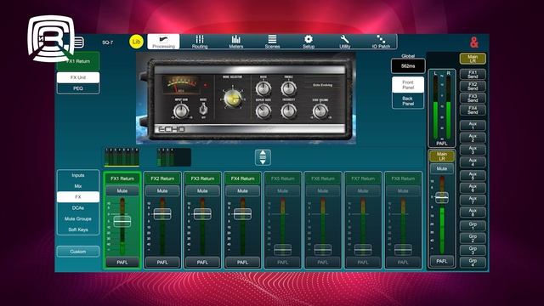This screenshot has height=306, width=544.
Task: Open the Meters screen tab
Action: (x=236, y=42)
